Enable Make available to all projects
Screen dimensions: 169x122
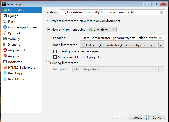click(55, 57)
